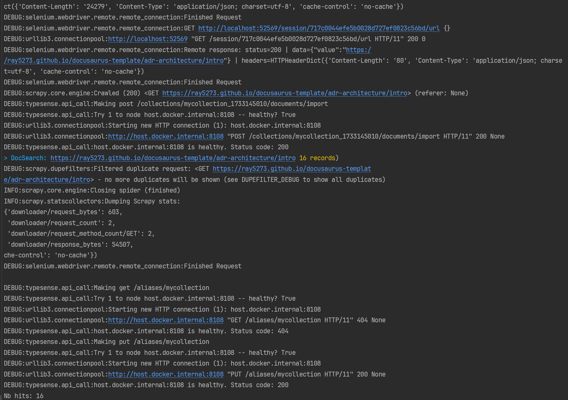Click the downloader/response_bytes stats line
The width and height of the screenshot is (568, 400).
(x=70, y=245)
